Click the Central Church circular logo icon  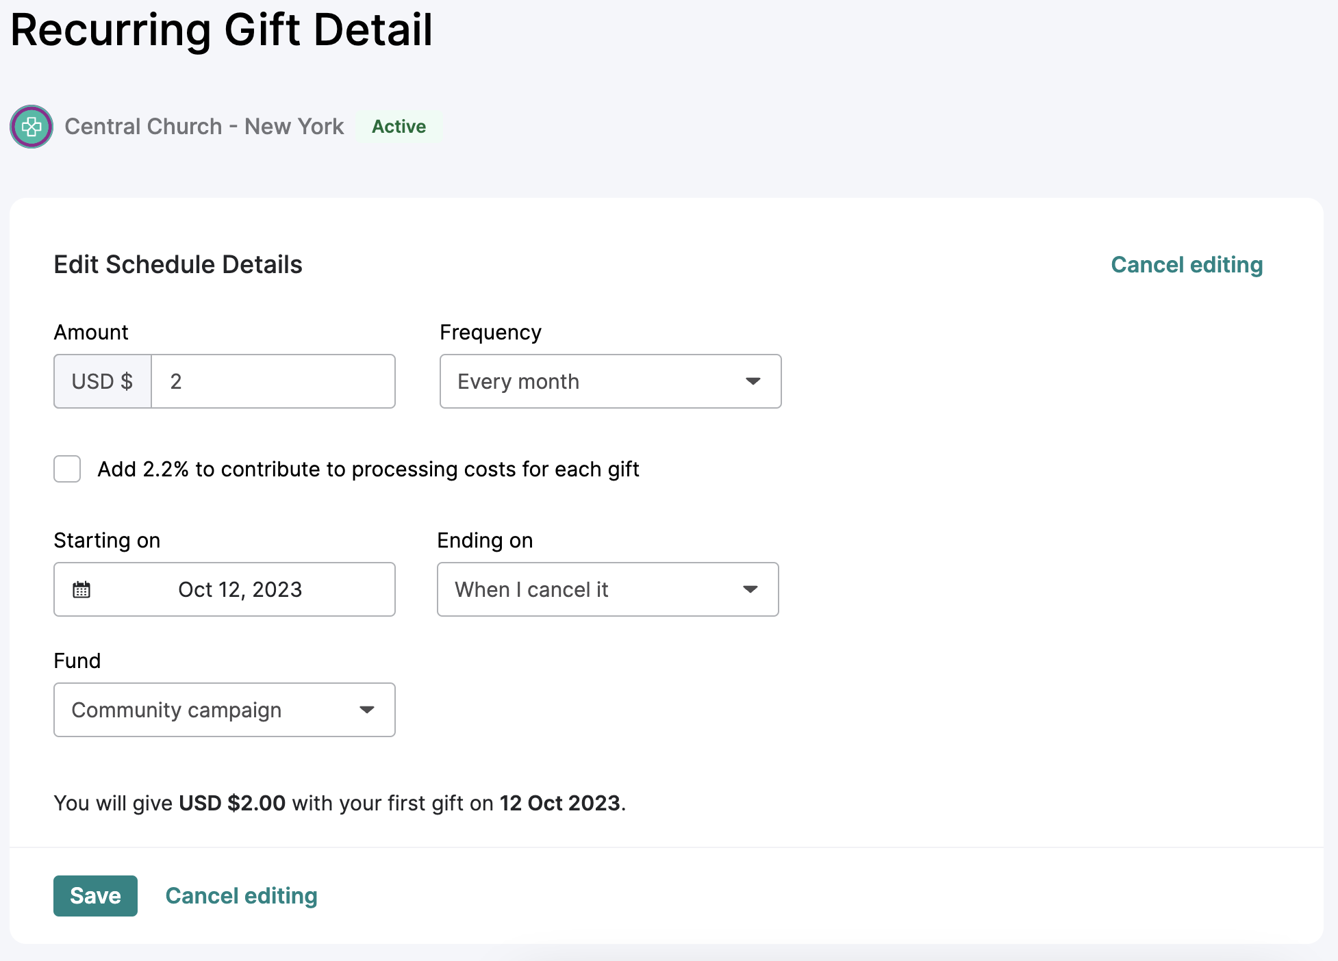point(31,127)
